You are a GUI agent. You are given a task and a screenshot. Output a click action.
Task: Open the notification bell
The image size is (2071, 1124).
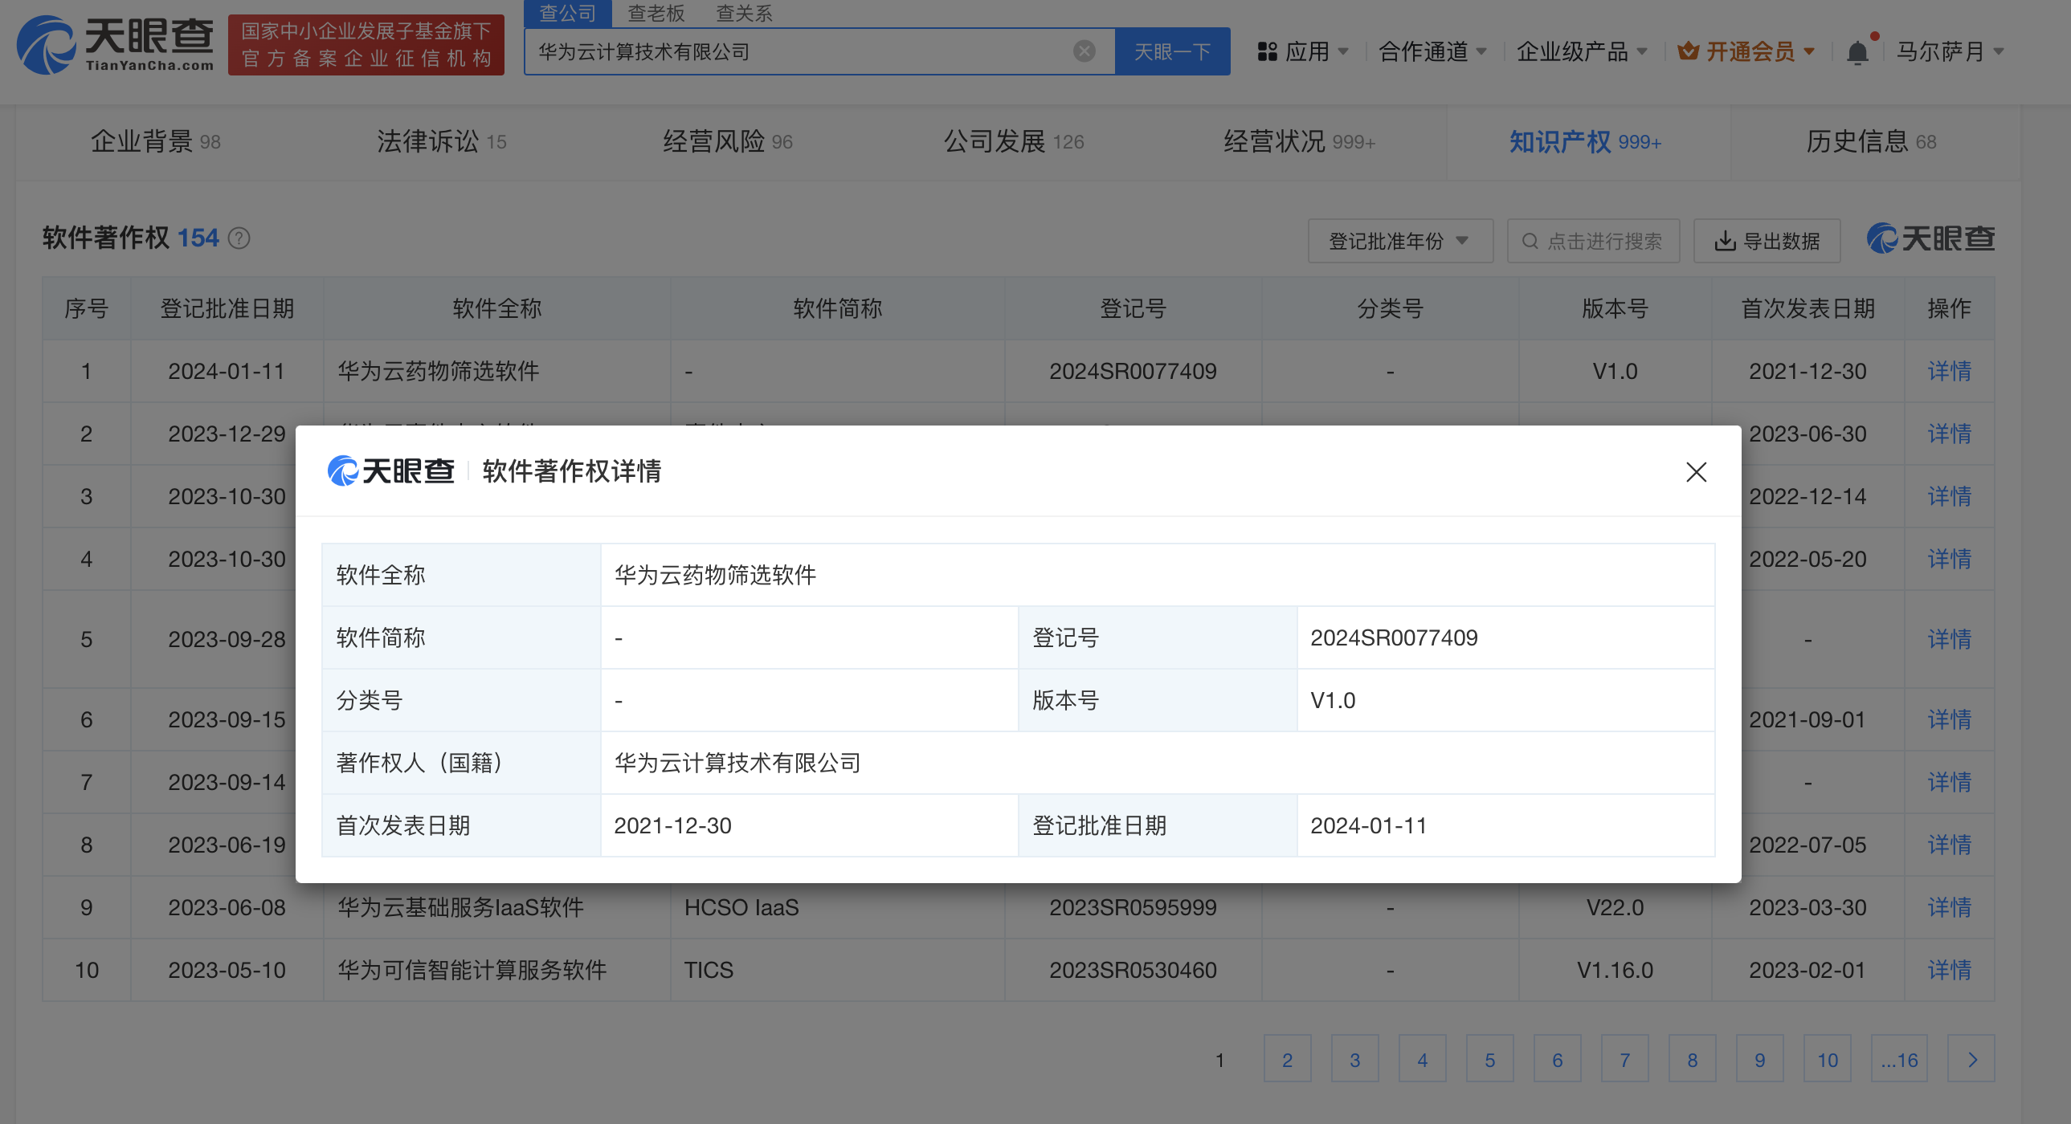pos(1857,52)
